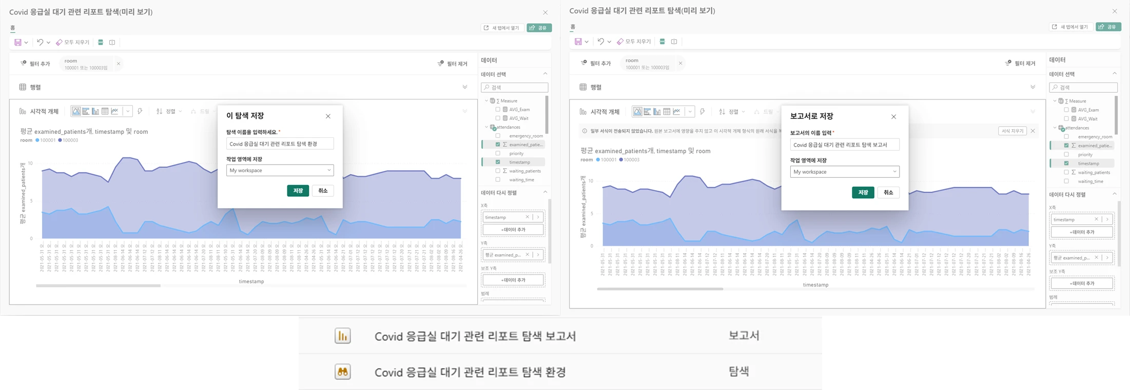This screenshot has width=1130, height=390.
Task: Open the 'Covid 응급실 대기 관련 리포트 탐색 환경' list item
Action: pyautogui.click(x=470, y=372)
